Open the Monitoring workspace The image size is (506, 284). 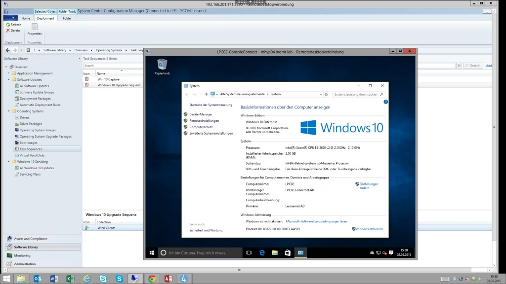pos(42,255)
